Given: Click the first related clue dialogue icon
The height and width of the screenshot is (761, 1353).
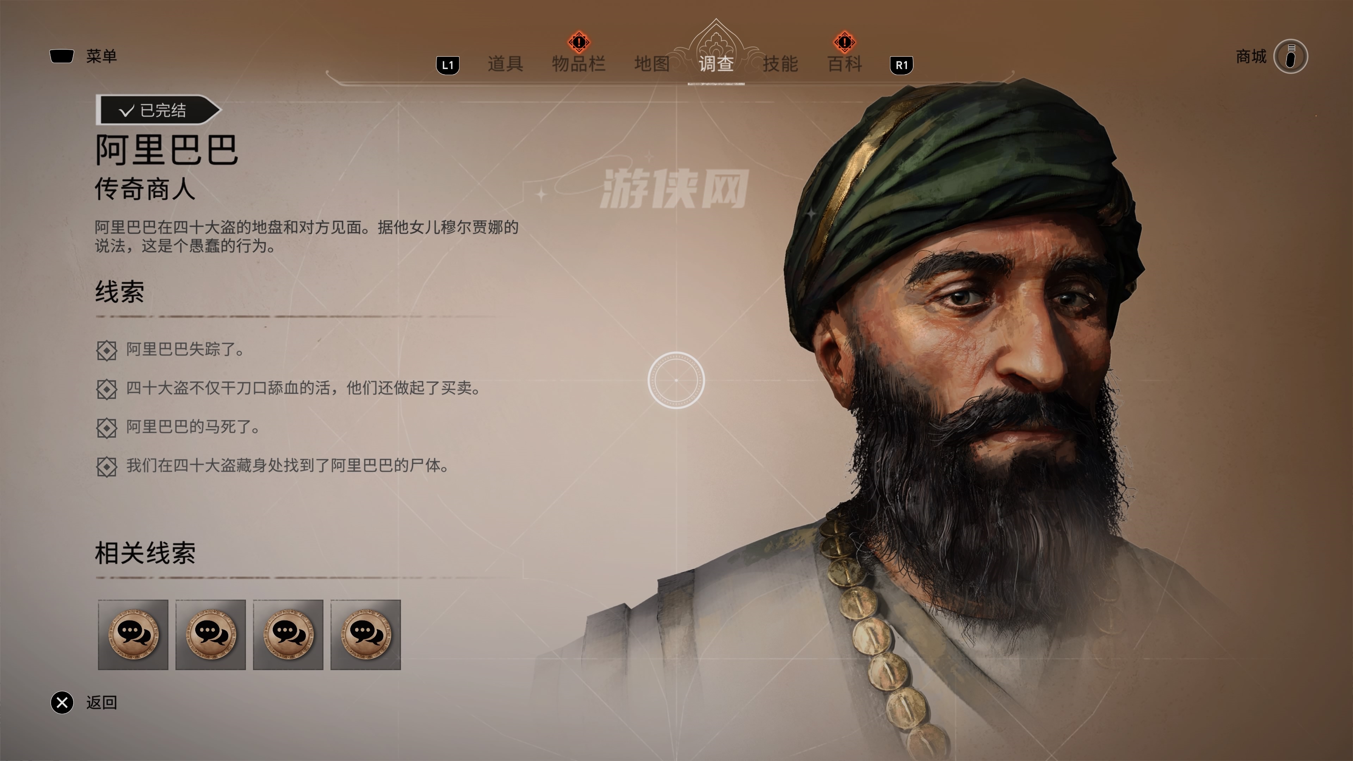Looking at the screenshot, I should coord(133,635).
